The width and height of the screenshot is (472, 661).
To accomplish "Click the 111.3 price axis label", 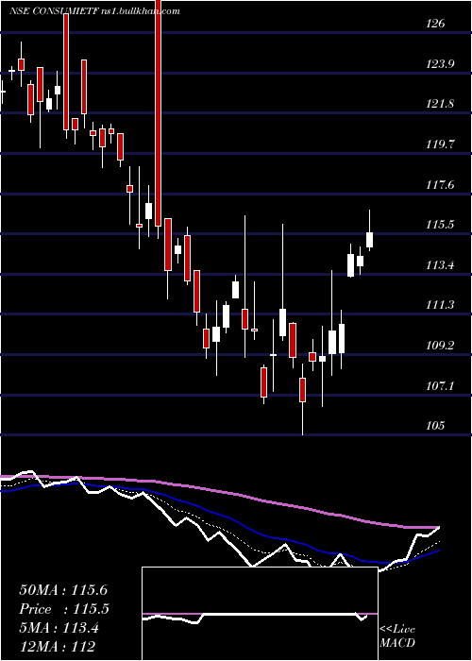I will (441, 305).
